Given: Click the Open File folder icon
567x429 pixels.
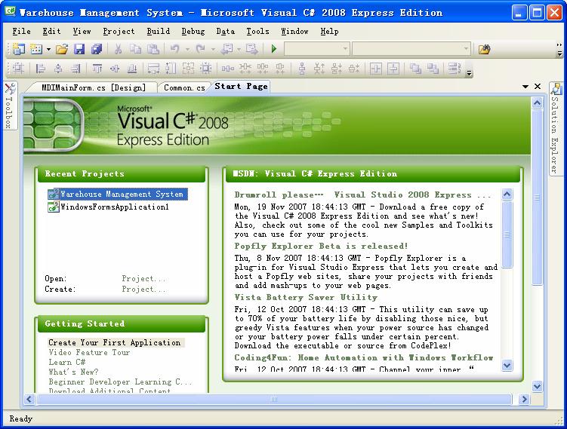Looking at the screenshot, I should 62,49.
